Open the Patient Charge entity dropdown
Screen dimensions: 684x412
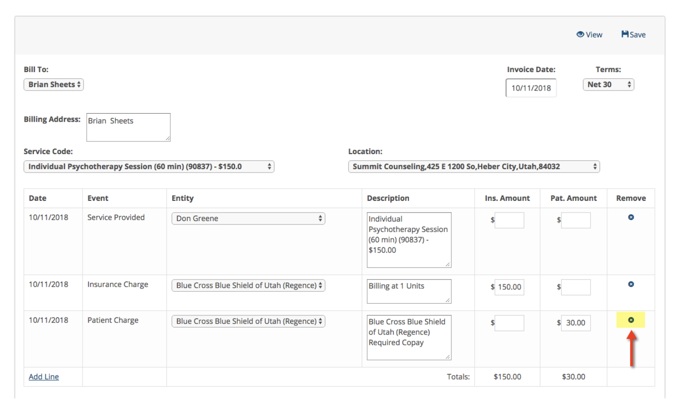coord(248,321)
